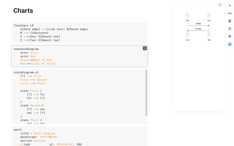Click the 'fir --> [*]' line
Image resolution: width=234 pixels, height=146 pixels.
36,98
